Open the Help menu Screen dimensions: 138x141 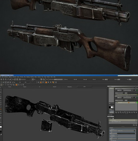point(54,77)
